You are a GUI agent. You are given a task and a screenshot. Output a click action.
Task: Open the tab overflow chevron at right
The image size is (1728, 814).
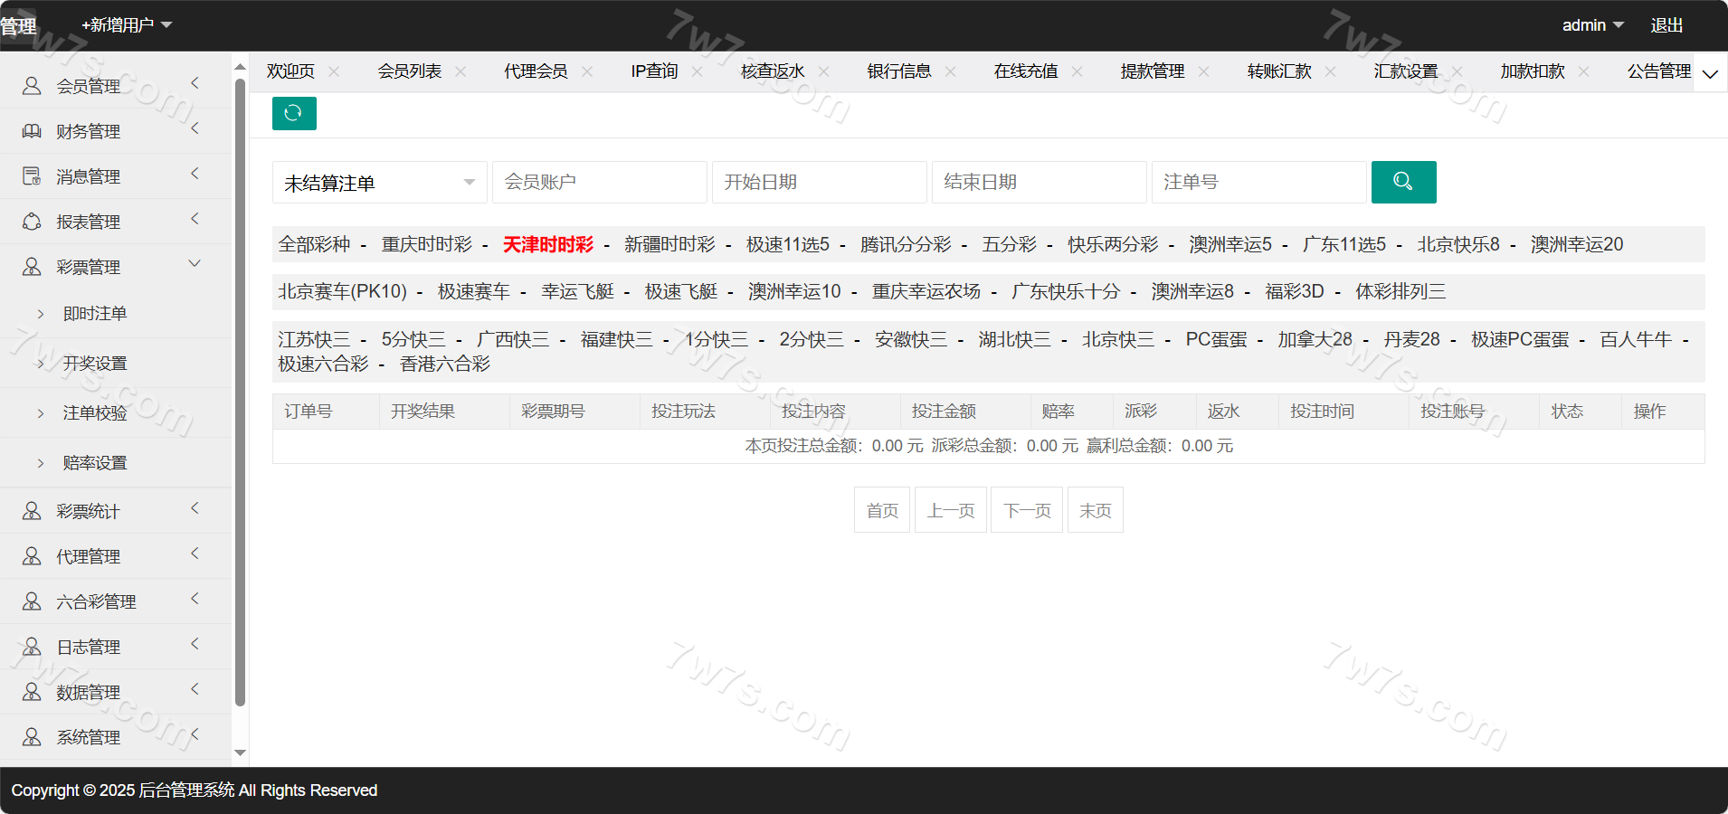(1709, 74)
